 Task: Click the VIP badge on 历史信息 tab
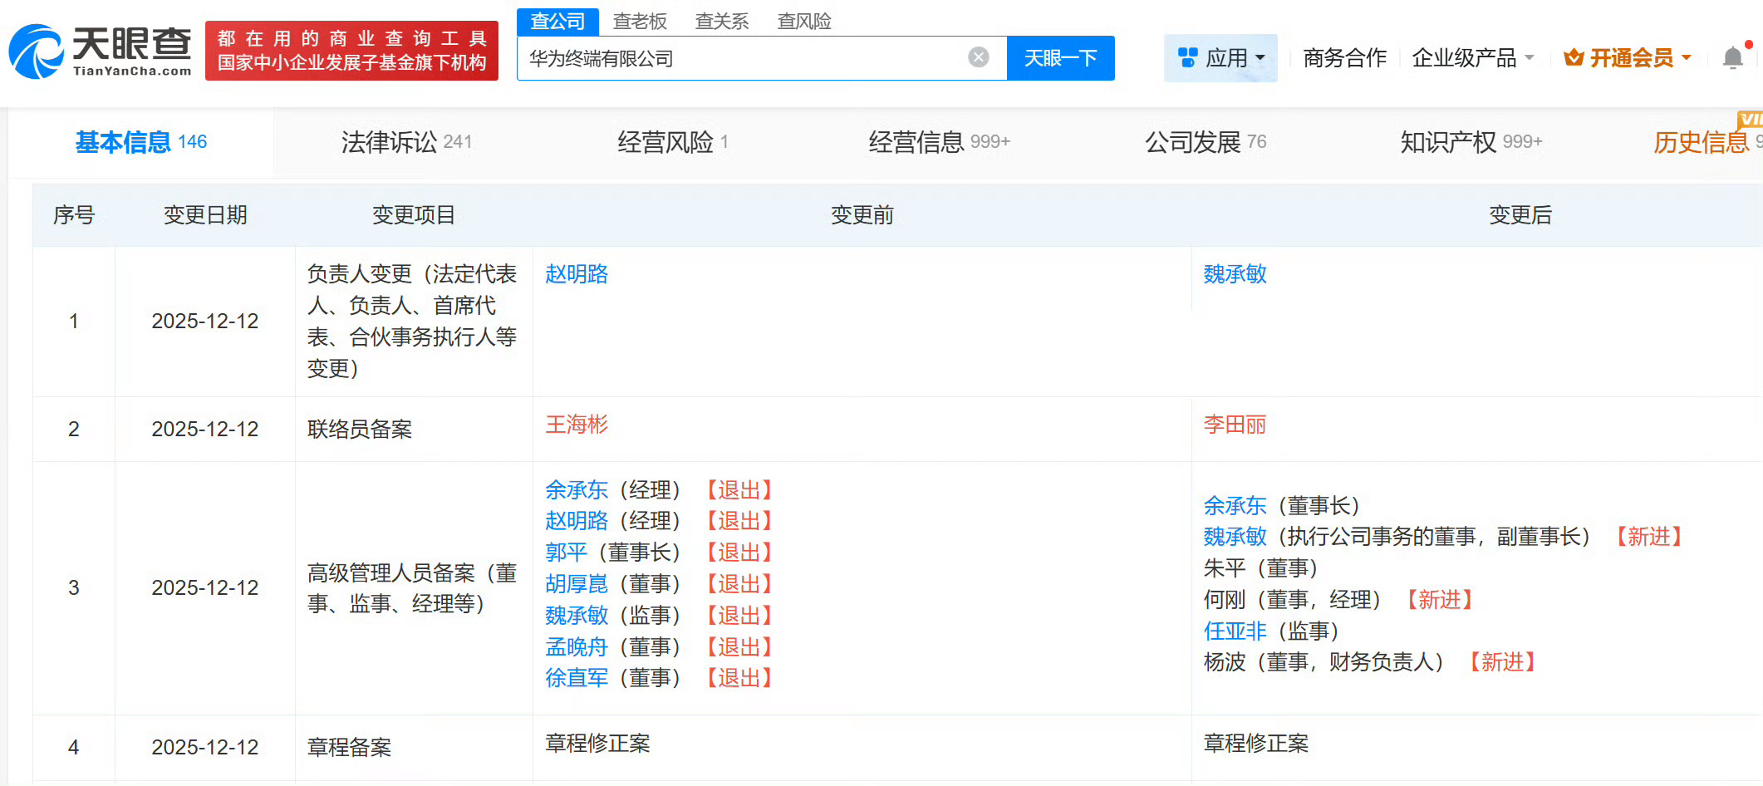(x=1751, y=120)
